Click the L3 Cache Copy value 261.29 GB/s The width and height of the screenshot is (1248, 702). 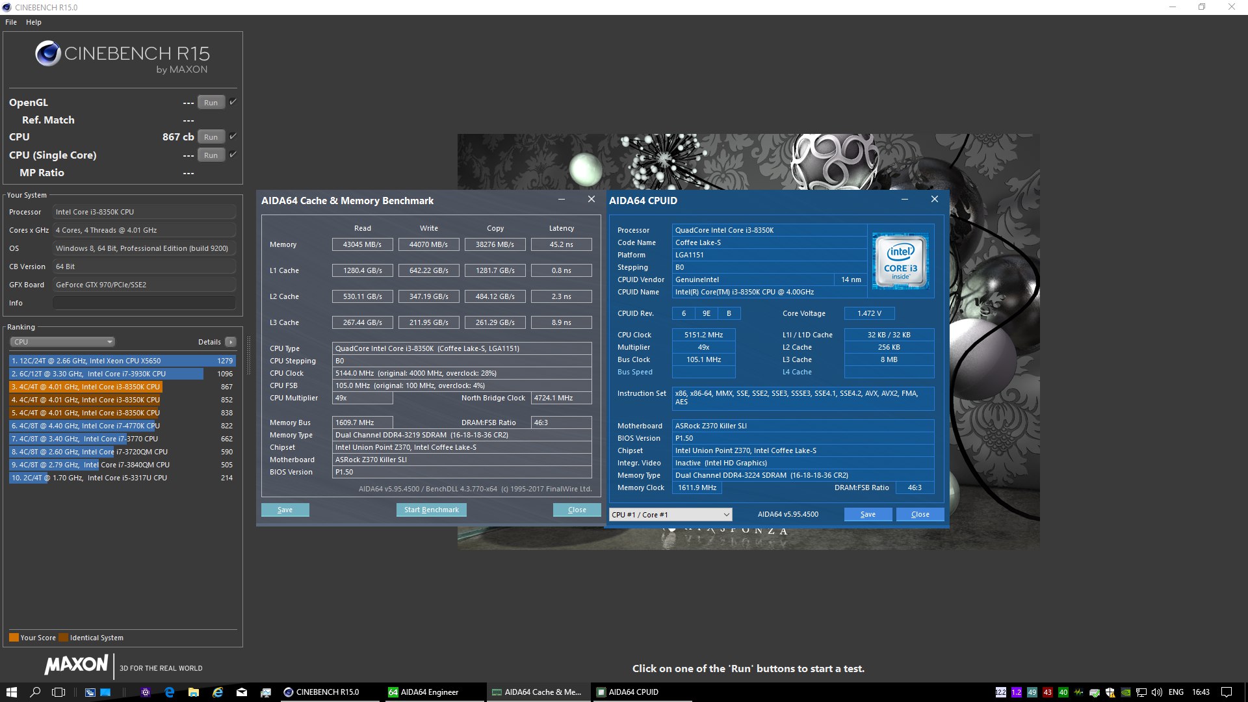[x=495, y=323]
